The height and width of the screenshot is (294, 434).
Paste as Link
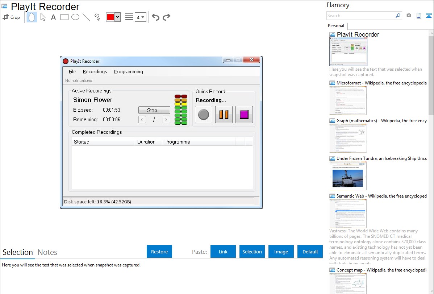223,252
